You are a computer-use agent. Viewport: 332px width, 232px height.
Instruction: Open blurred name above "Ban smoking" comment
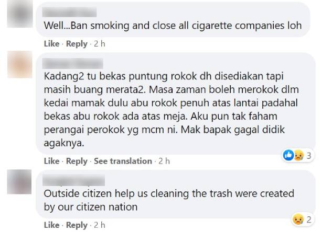click(69, 12)
